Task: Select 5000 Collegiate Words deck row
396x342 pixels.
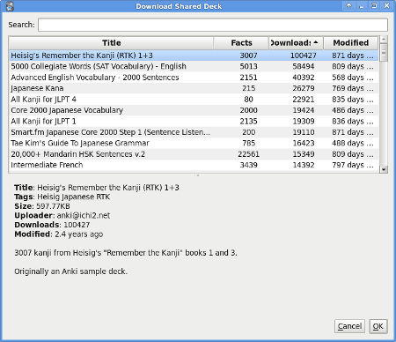Action: (194, 66)
